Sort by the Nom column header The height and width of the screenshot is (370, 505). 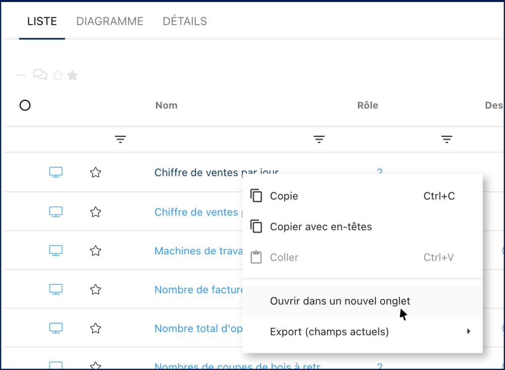coord(166,105)
